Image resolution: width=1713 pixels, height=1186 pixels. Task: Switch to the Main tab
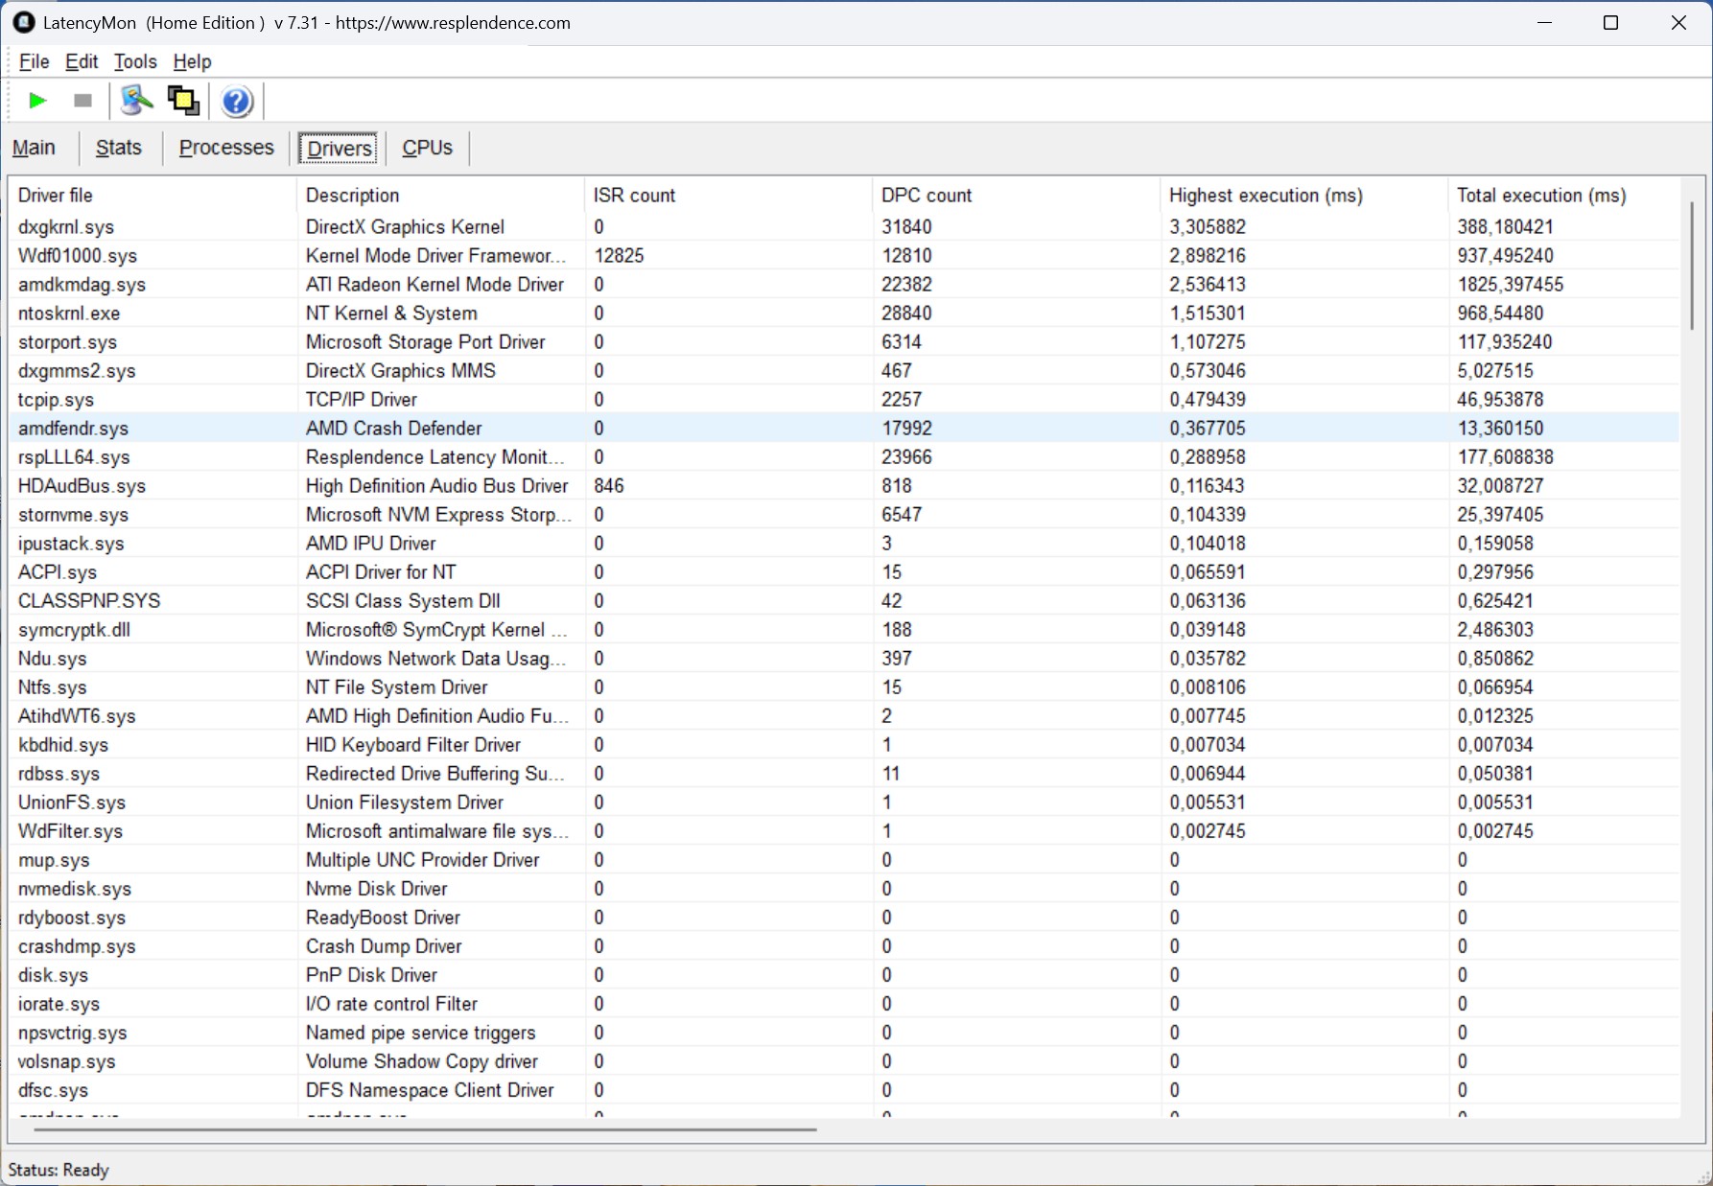(x=34, y=148)
